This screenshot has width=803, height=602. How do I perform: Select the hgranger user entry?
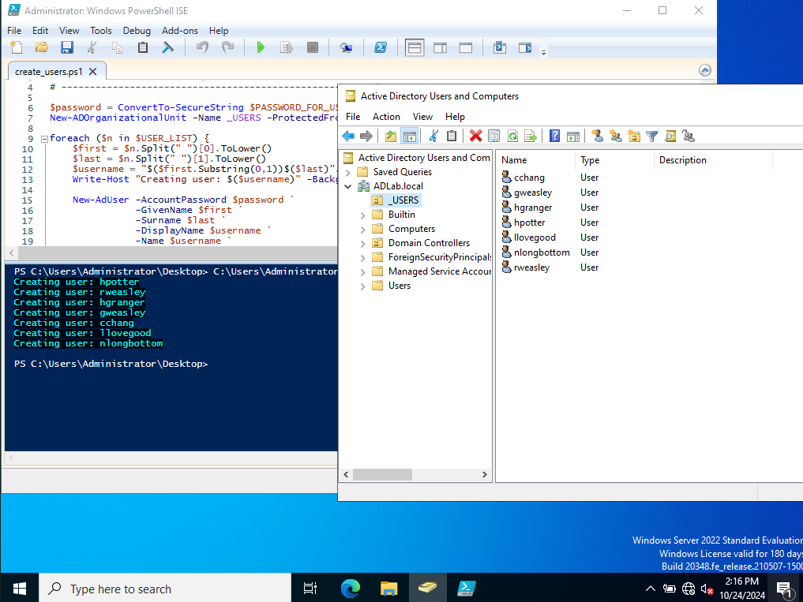[533, 208]
